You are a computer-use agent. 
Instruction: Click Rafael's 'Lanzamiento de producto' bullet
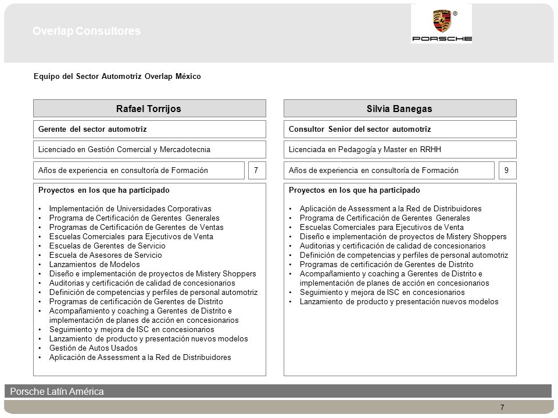(x=148, y=338)
